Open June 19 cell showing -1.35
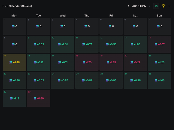The height and width of the screenshot is (130, 174). tap(111, 62)
